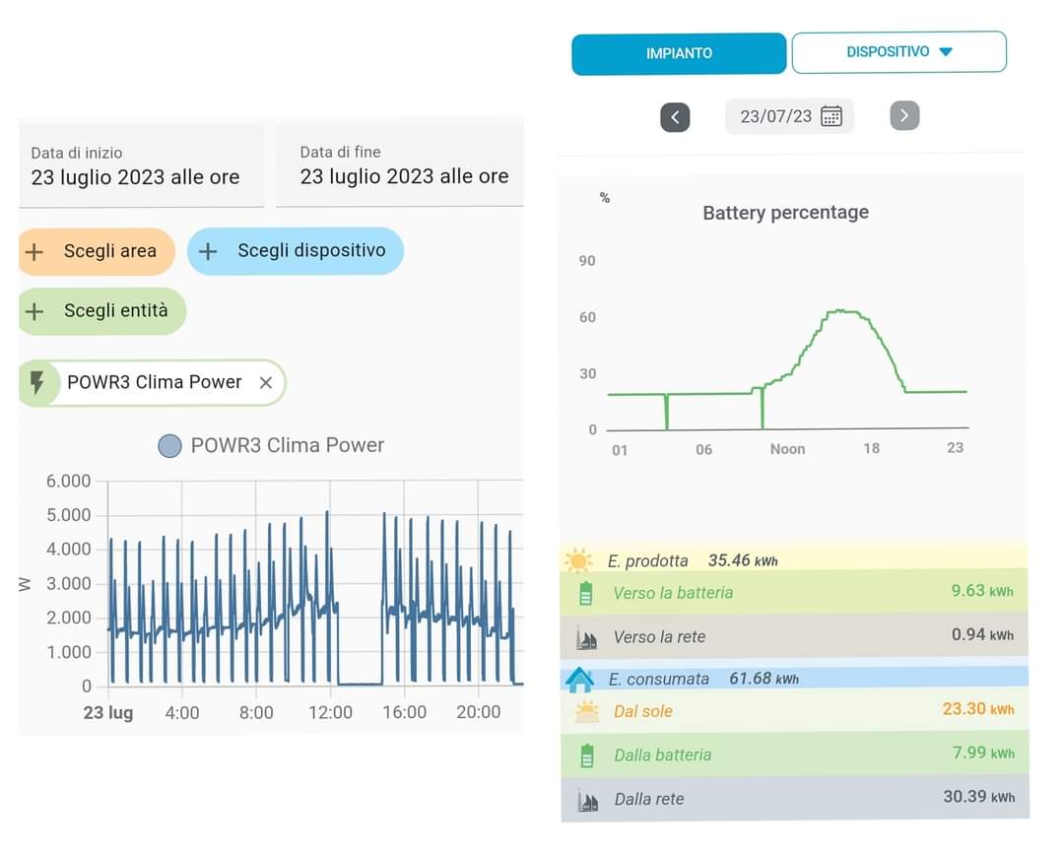This screenshot has width=1064, height=851.
Task: Click the 9.63 kWh value
Action: click(982, 590)
